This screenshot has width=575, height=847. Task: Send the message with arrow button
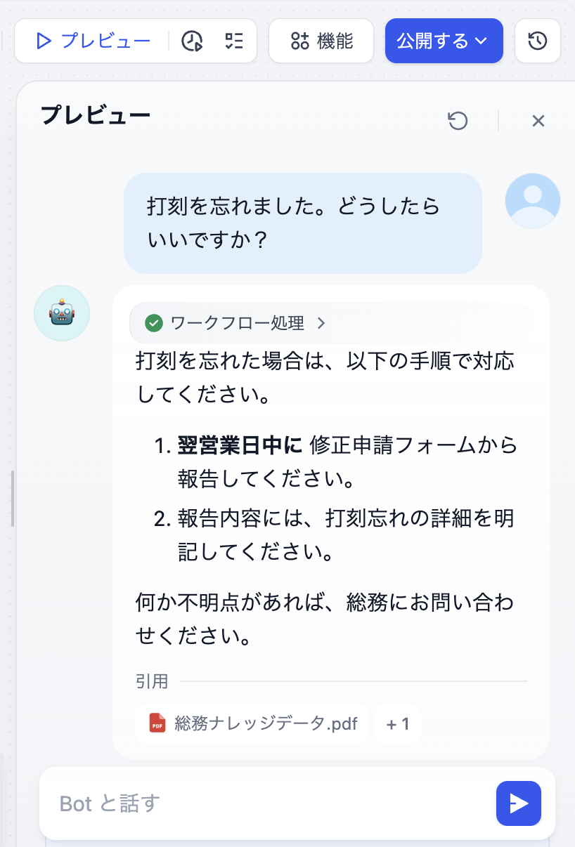(519, 803)
